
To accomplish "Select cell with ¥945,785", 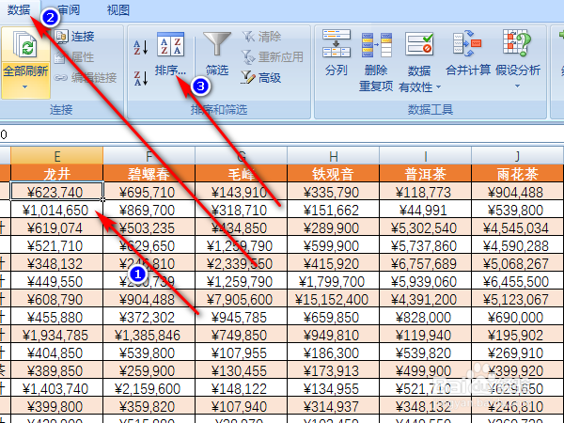I will 241,318.
